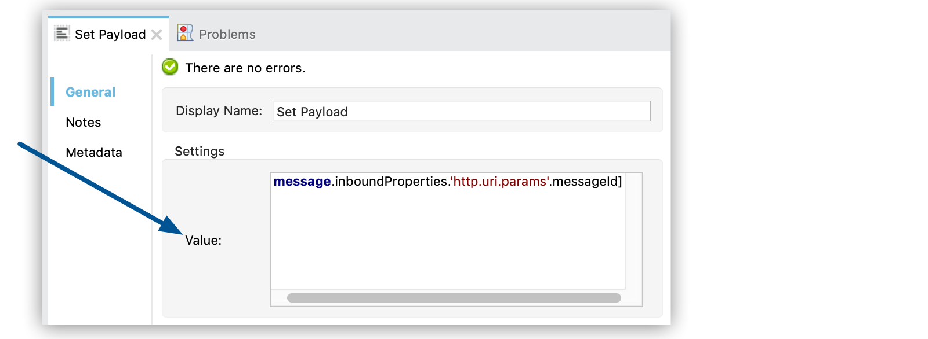The height and width of the screenshot is (339, 928).
Task: Switch to the Set Payload tab
Action: coord(110,35)
